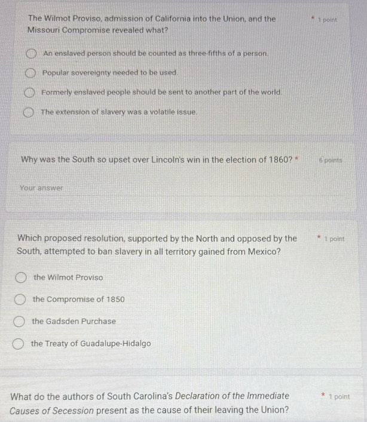The image size is (367, 422).
Task: Click required asterisk next to South Carolina question
Action: tap(323, 396)
